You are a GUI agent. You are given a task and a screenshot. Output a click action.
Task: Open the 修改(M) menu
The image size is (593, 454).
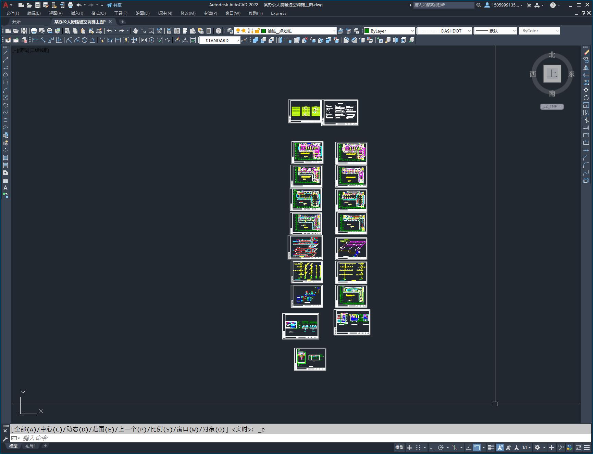188,13
